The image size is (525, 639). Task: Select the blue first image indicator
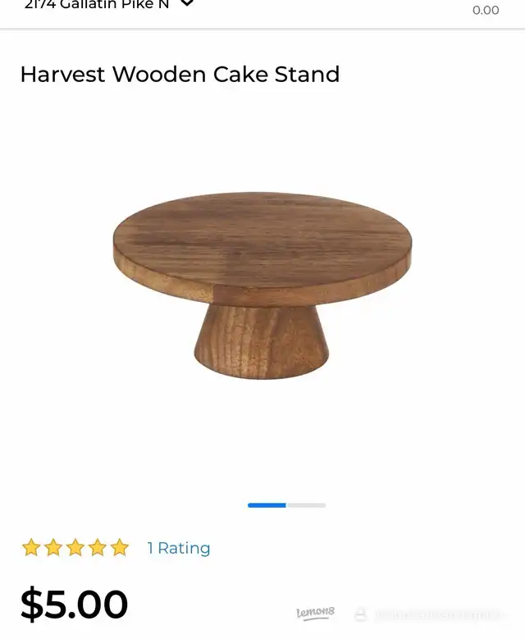click(x=267, y=505)
